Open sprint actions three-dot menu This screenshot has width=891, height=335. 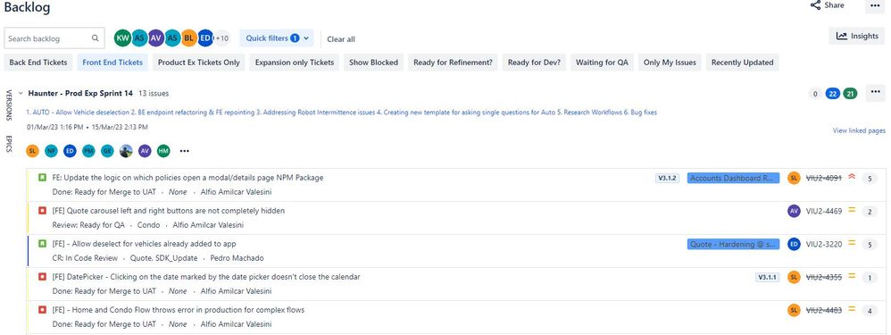(x=875, y=92)
